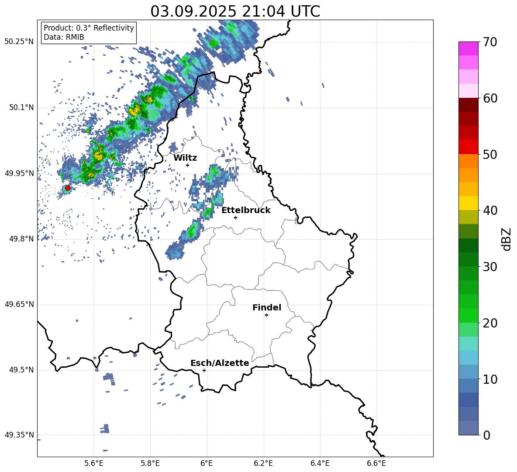Click the Ettelbruck station cross marker

235,217
